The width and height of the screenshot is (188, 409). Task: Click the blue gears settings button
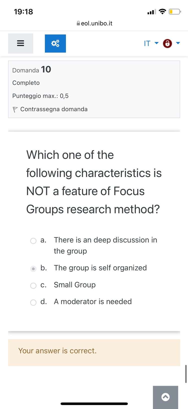coord(55,44)
